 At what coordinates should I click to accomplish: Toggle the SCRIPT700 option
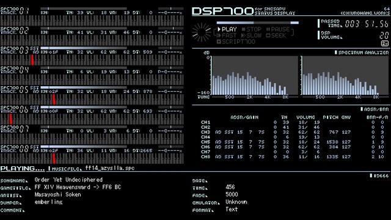click(x=236, y=42)
